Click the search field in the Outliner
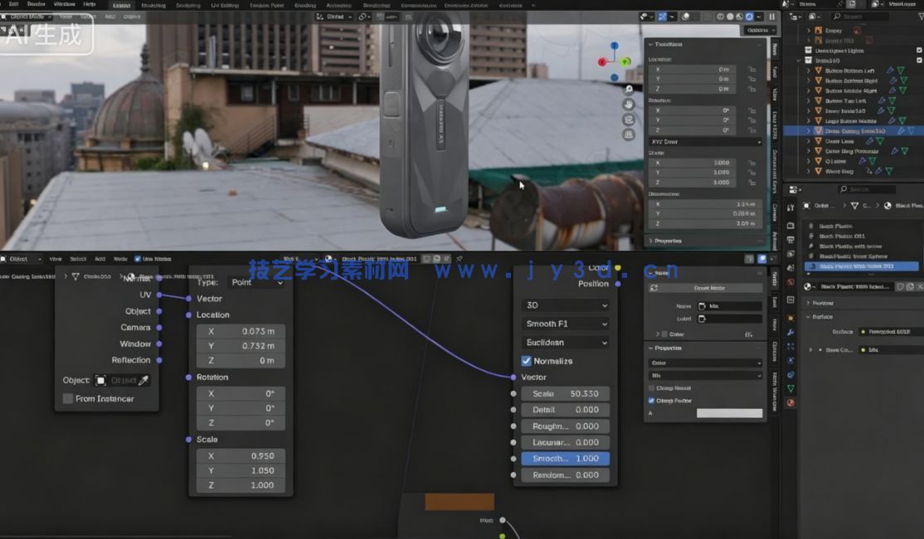 point(863,16)
